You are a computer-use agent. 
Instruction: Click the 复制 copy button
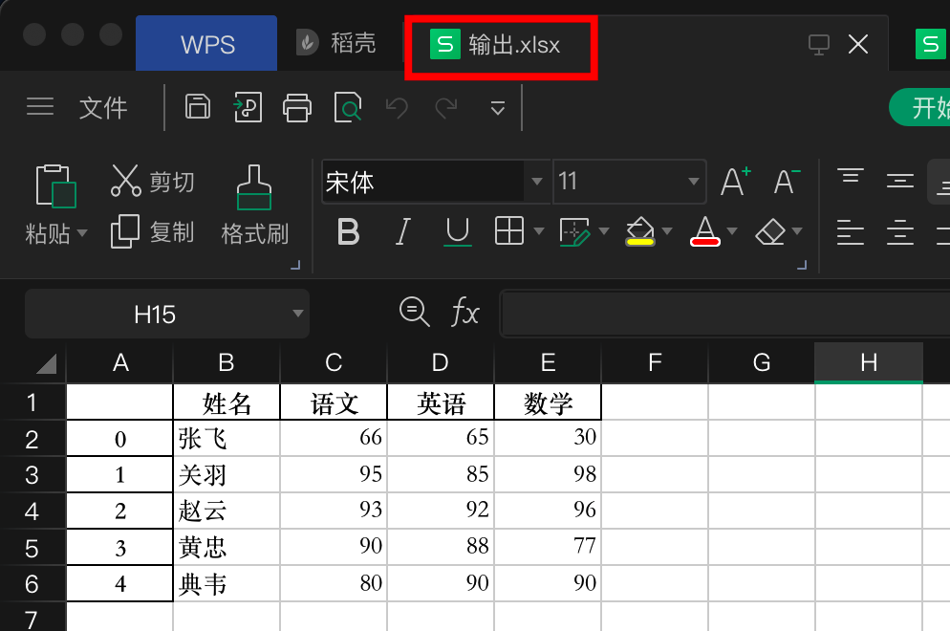(x=152, y=231)
